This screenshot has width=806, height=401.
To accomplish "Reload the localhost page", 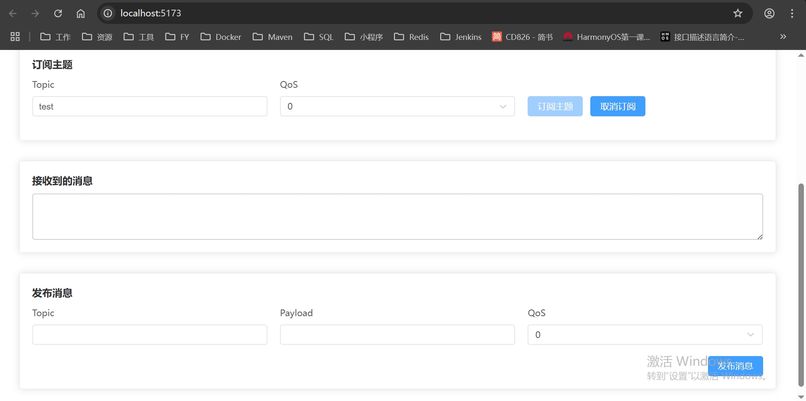I will tap(58, 13).
